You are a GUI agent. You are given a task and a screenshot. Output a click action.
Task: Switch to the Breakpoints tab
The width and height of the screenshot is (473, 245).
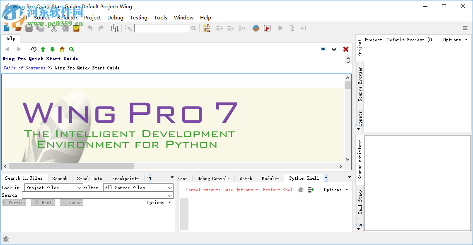click(125, 178)
